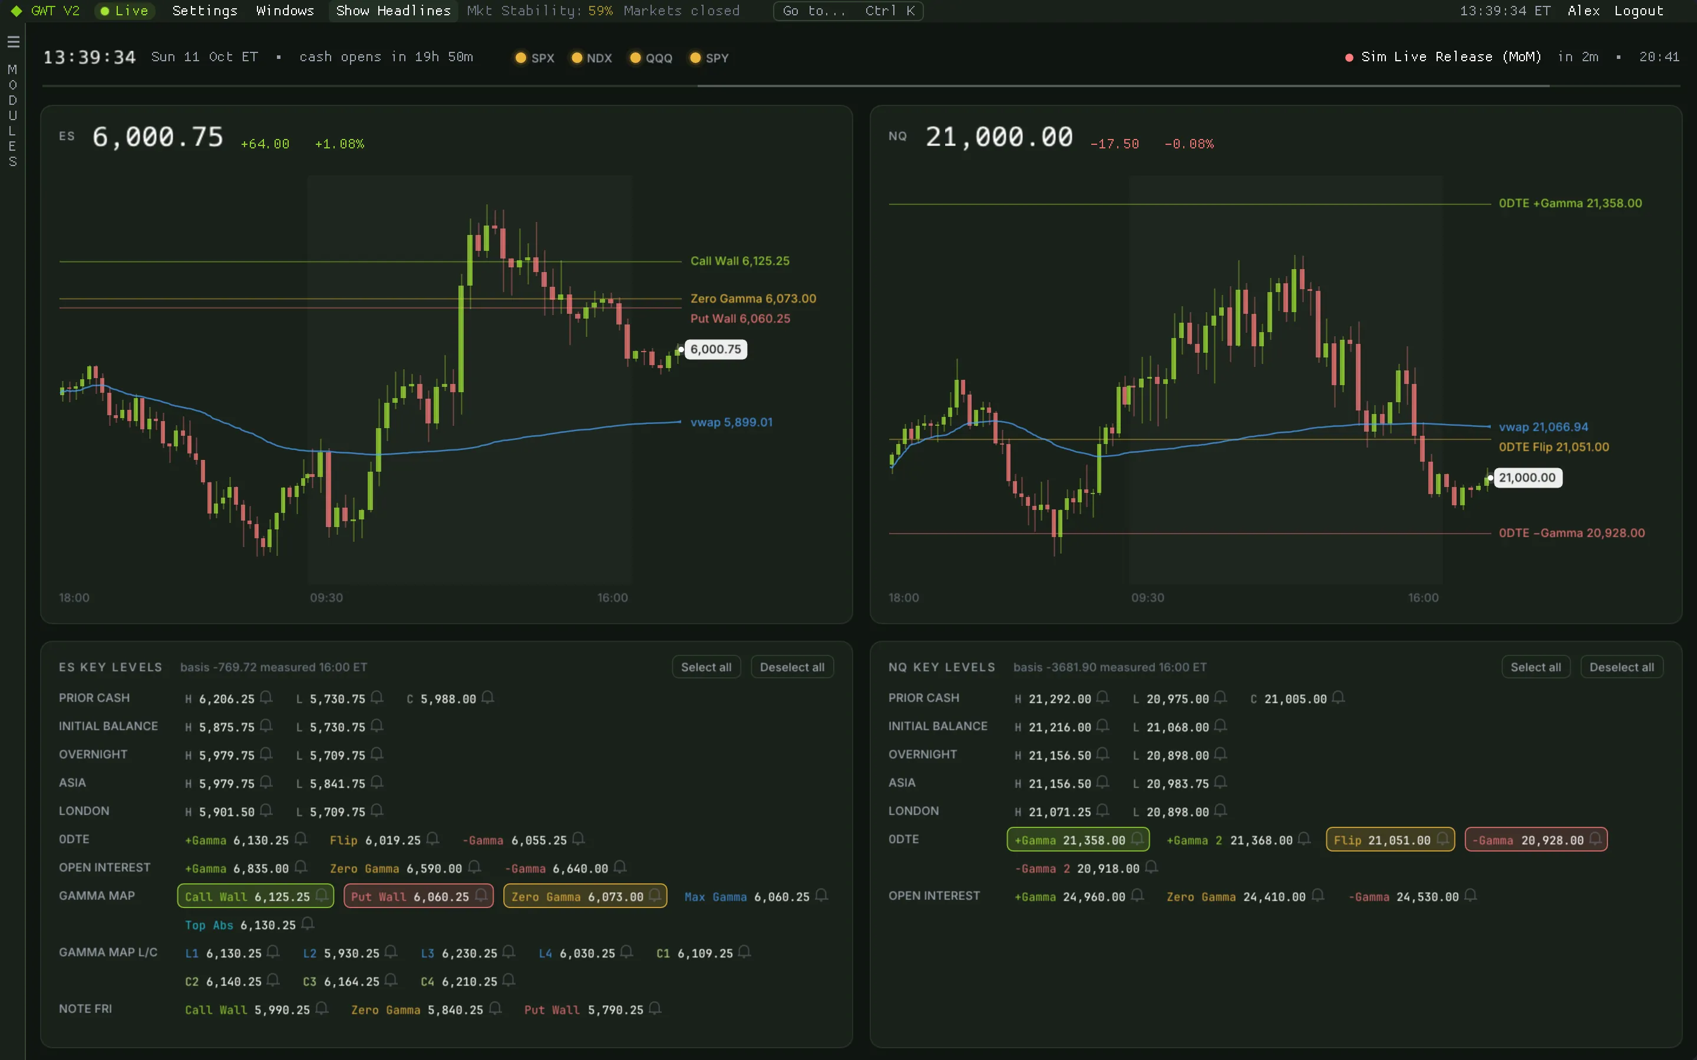Click bell next to C4 6,210.25

pos(509,980)
